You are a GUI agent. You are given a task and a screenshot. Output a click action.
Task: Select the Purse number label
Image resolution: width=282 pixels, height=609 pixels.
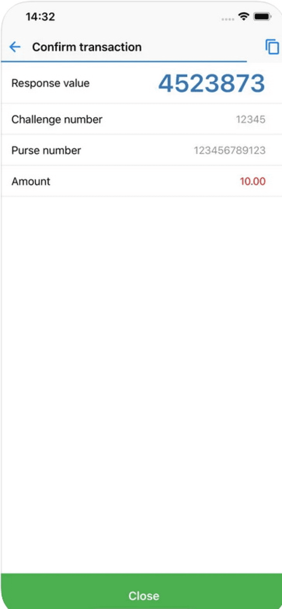click(x=46, y=150)
